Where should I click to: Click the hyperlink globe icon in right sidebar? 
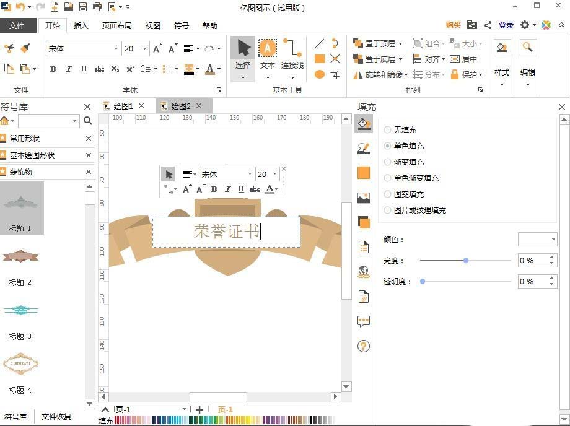pos(363,271)
